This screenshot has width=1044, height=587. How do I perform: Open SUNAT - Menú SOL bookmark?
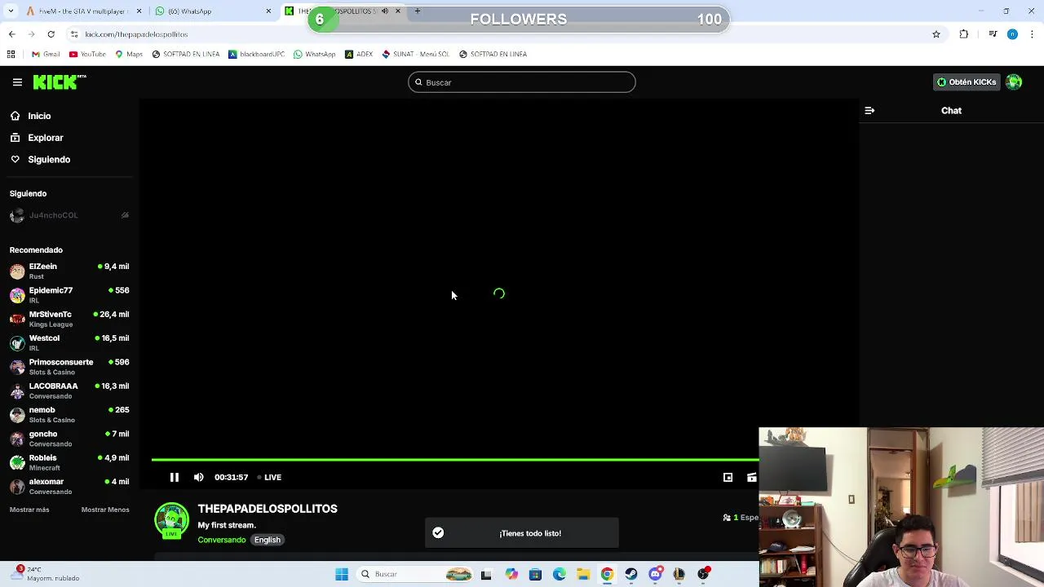[415, 54]
